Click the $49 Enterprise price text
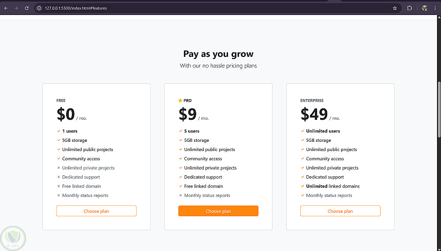Image resolution: width=441 pixels, height=251 pixels. point(314,114)
